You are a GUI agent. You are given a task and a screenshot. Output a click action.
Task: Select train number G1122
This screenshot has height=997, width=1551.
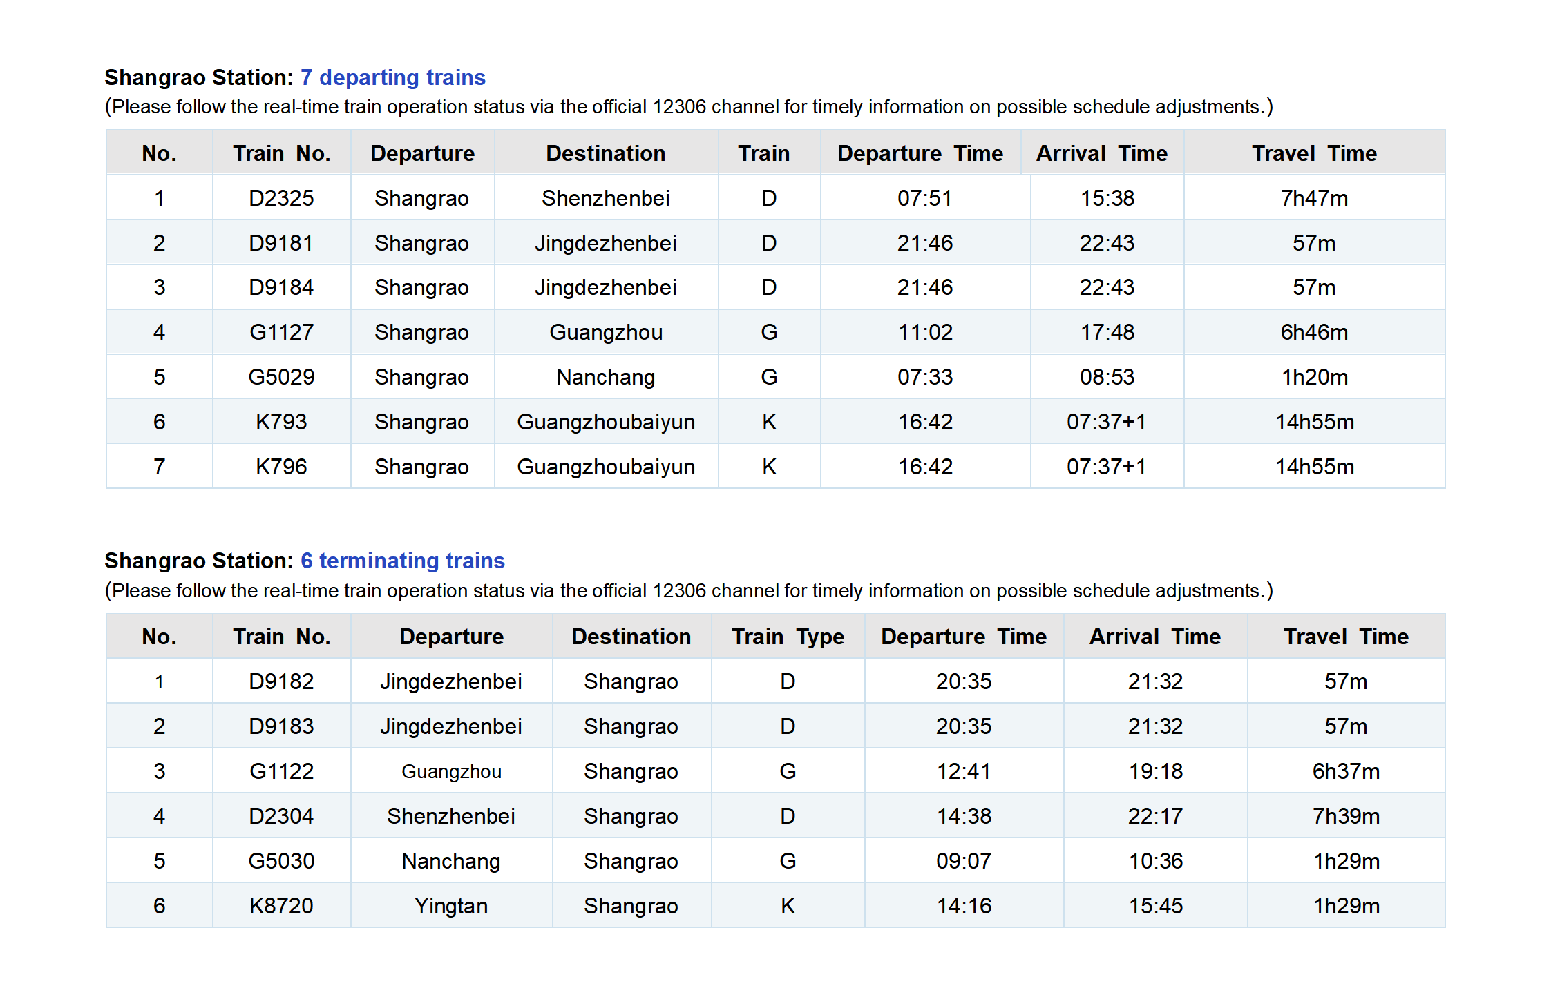click(x=281, y=771)
